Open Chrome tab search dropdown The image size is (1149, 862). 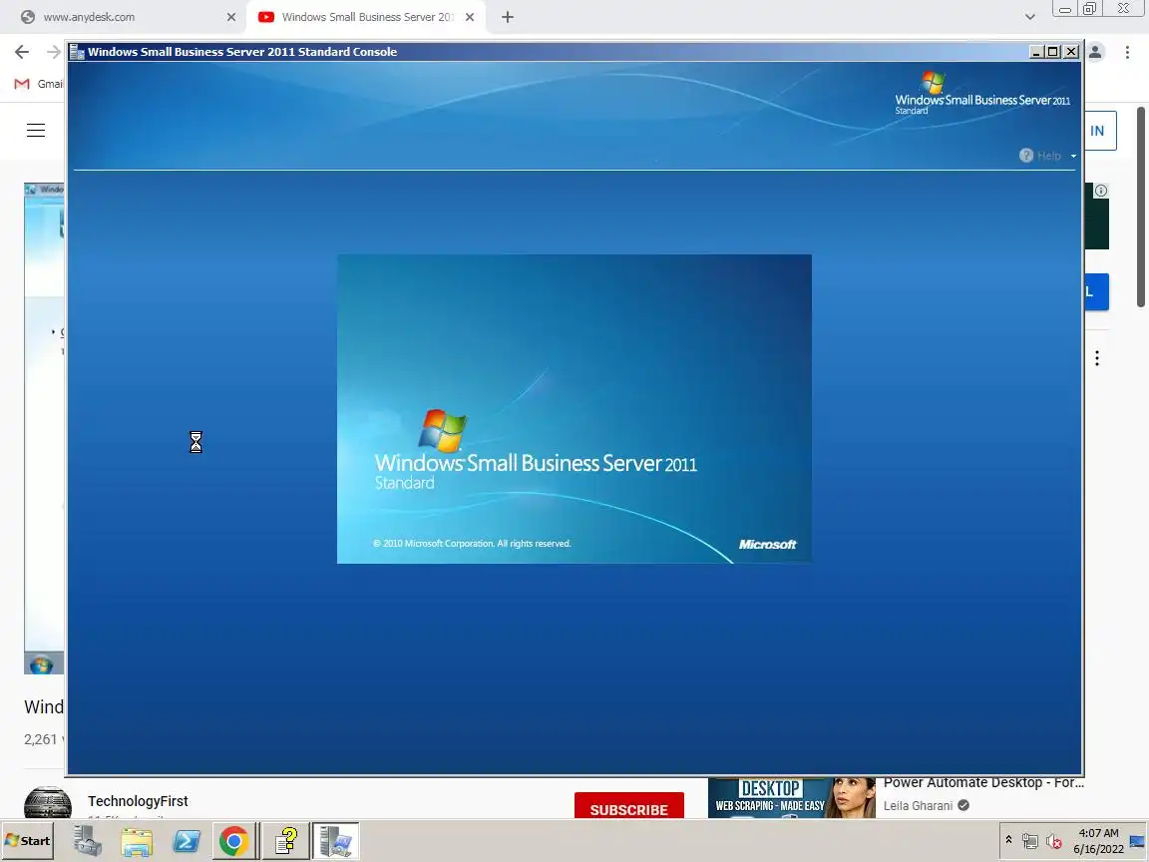(1029, 17)
